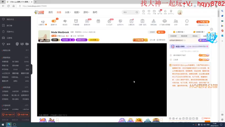225x127 pixels.
Task: Select the 贵宾 tab in rank panel
Action: [195, 36]
